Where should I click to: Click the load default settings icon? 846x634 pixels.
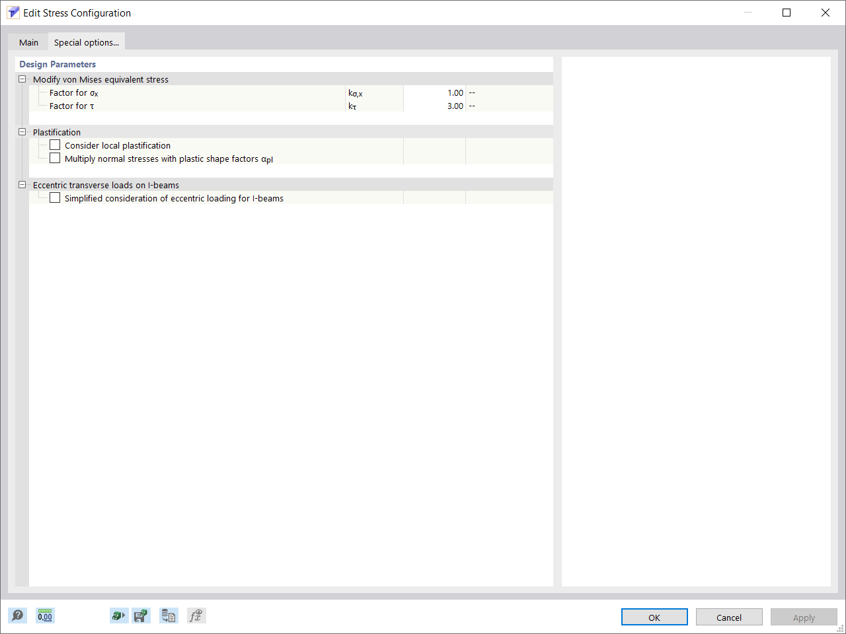pyautogui.click(x=119, y=616)
